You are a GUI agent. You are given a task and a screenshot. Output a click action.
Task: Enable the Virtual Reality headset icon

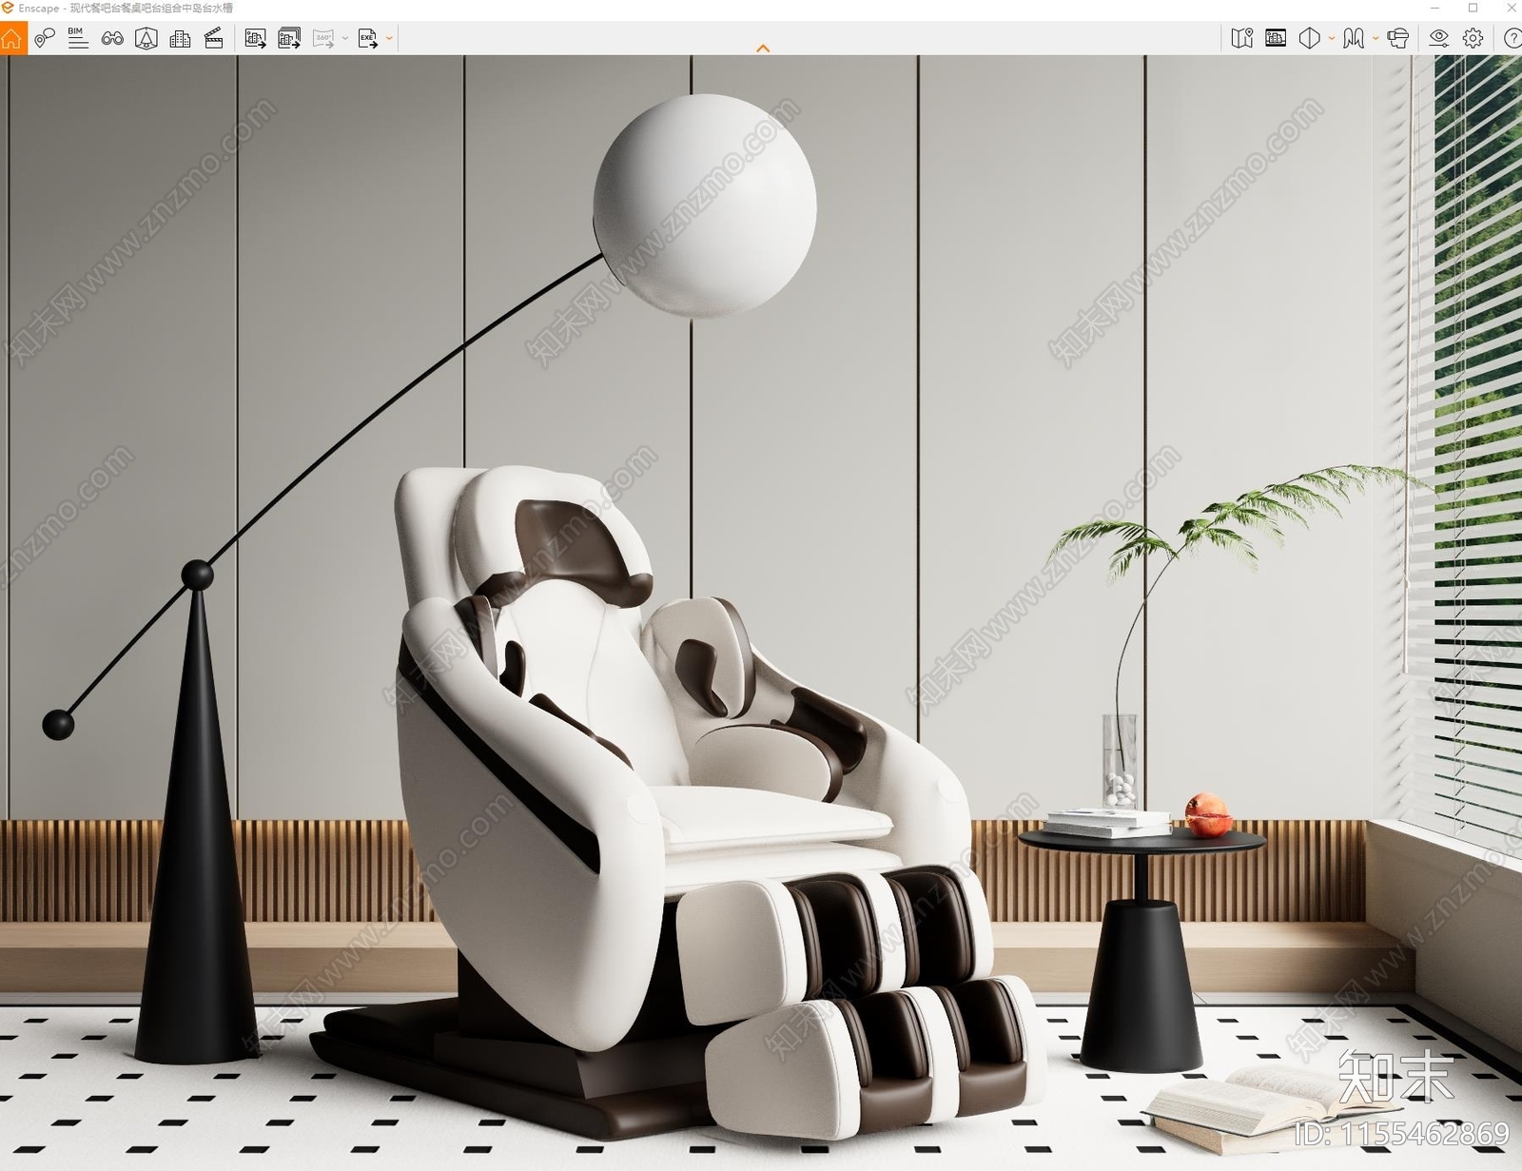click(1398, 38)
